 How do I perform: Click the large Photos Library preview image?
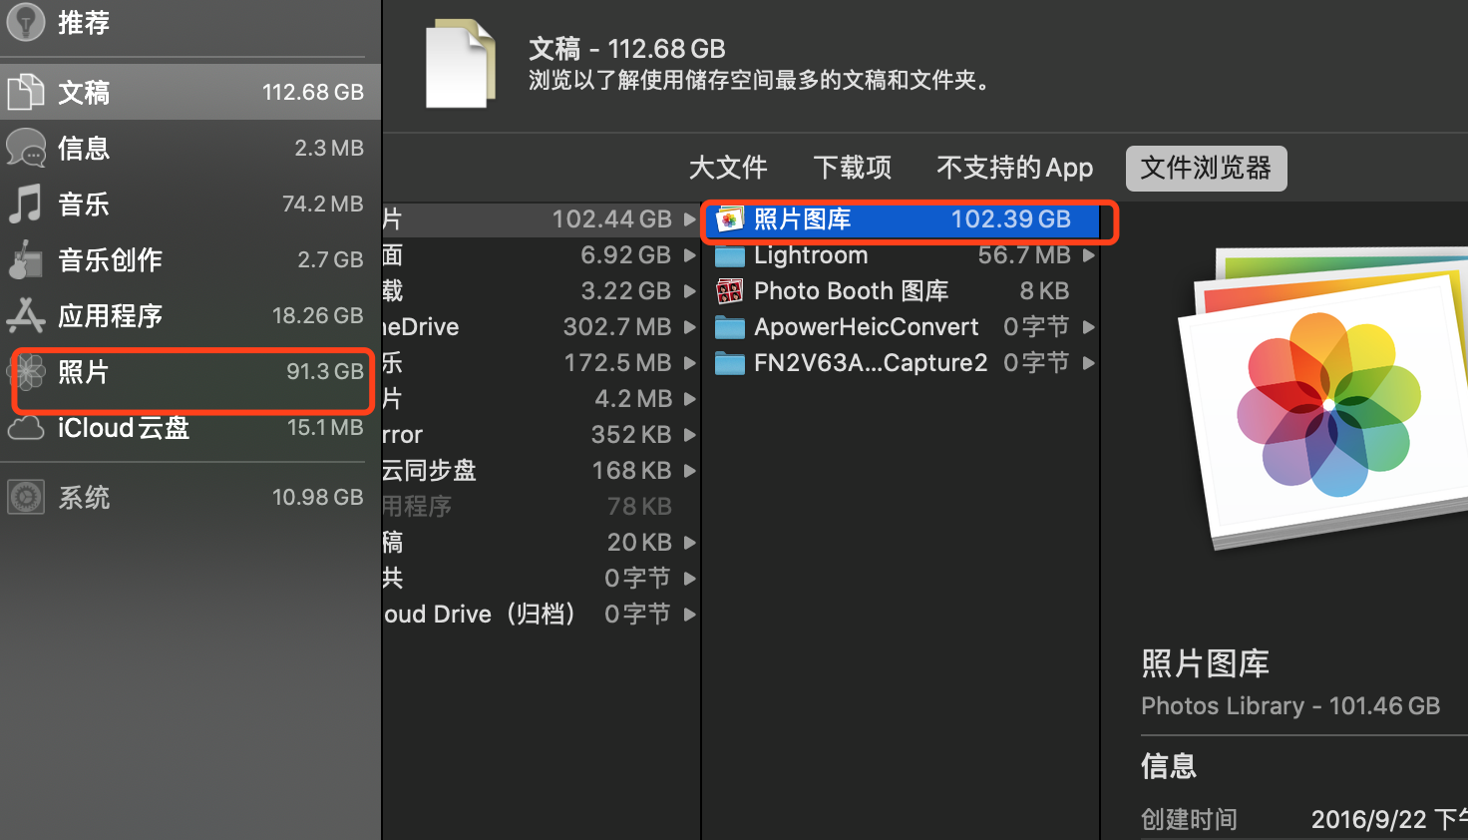[x=1323, y=397]
